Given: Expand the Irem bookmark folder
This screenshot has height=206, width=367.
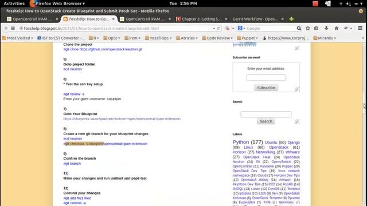Looking at the screenshot, I should (132, 38).
